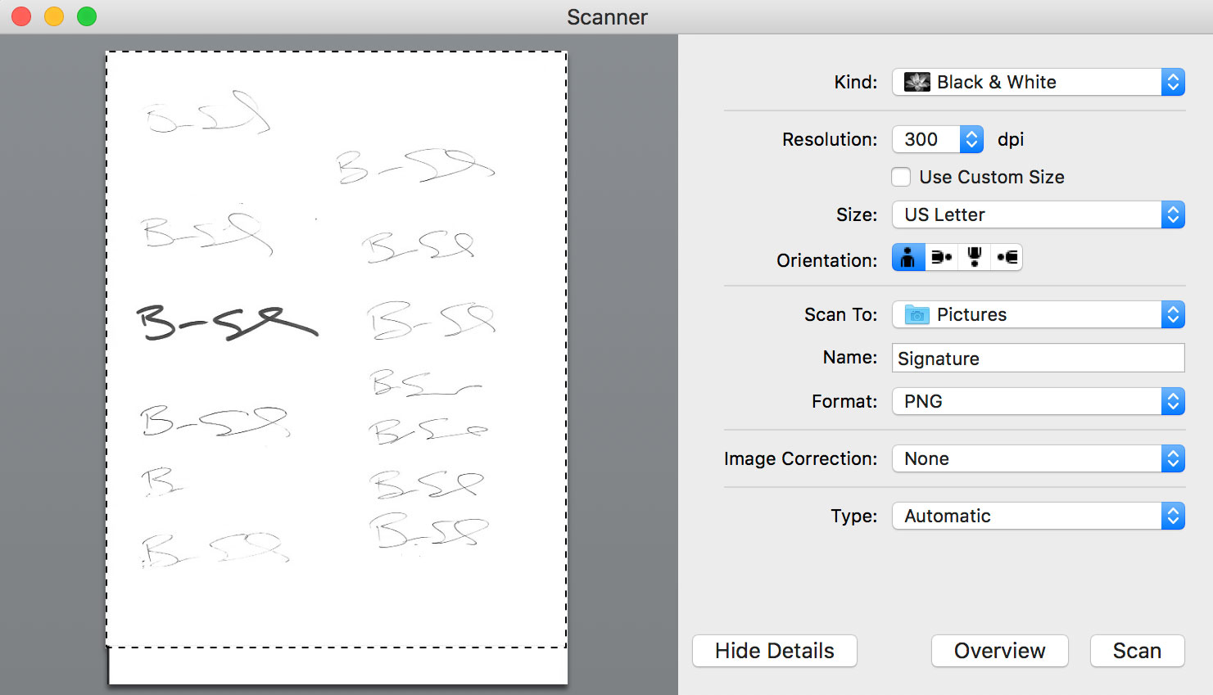1213x695 pixels.
Task: Expand the Type dropdown set to Automatic
Action: click(x=1038, y=516)
